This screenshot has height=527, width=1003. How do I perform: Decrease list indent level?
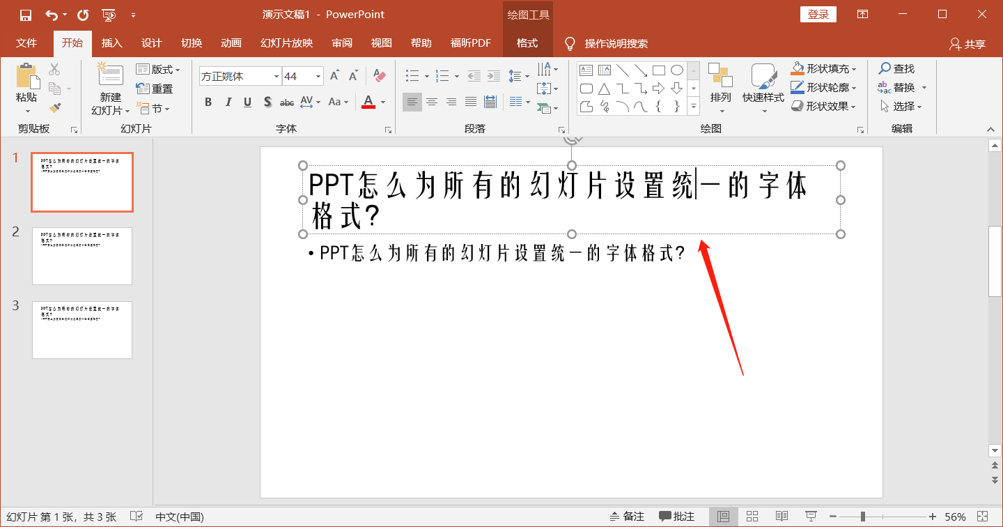474,76
